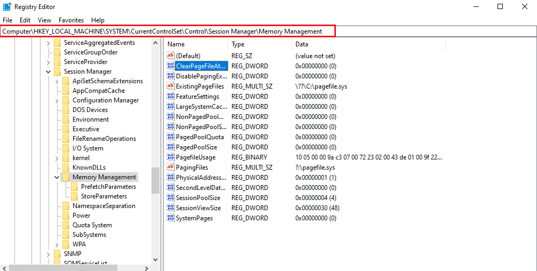This screenshot has width=537, height=271.
Task: Click the KnownDLLs folder icon
Action: [66, 168]
